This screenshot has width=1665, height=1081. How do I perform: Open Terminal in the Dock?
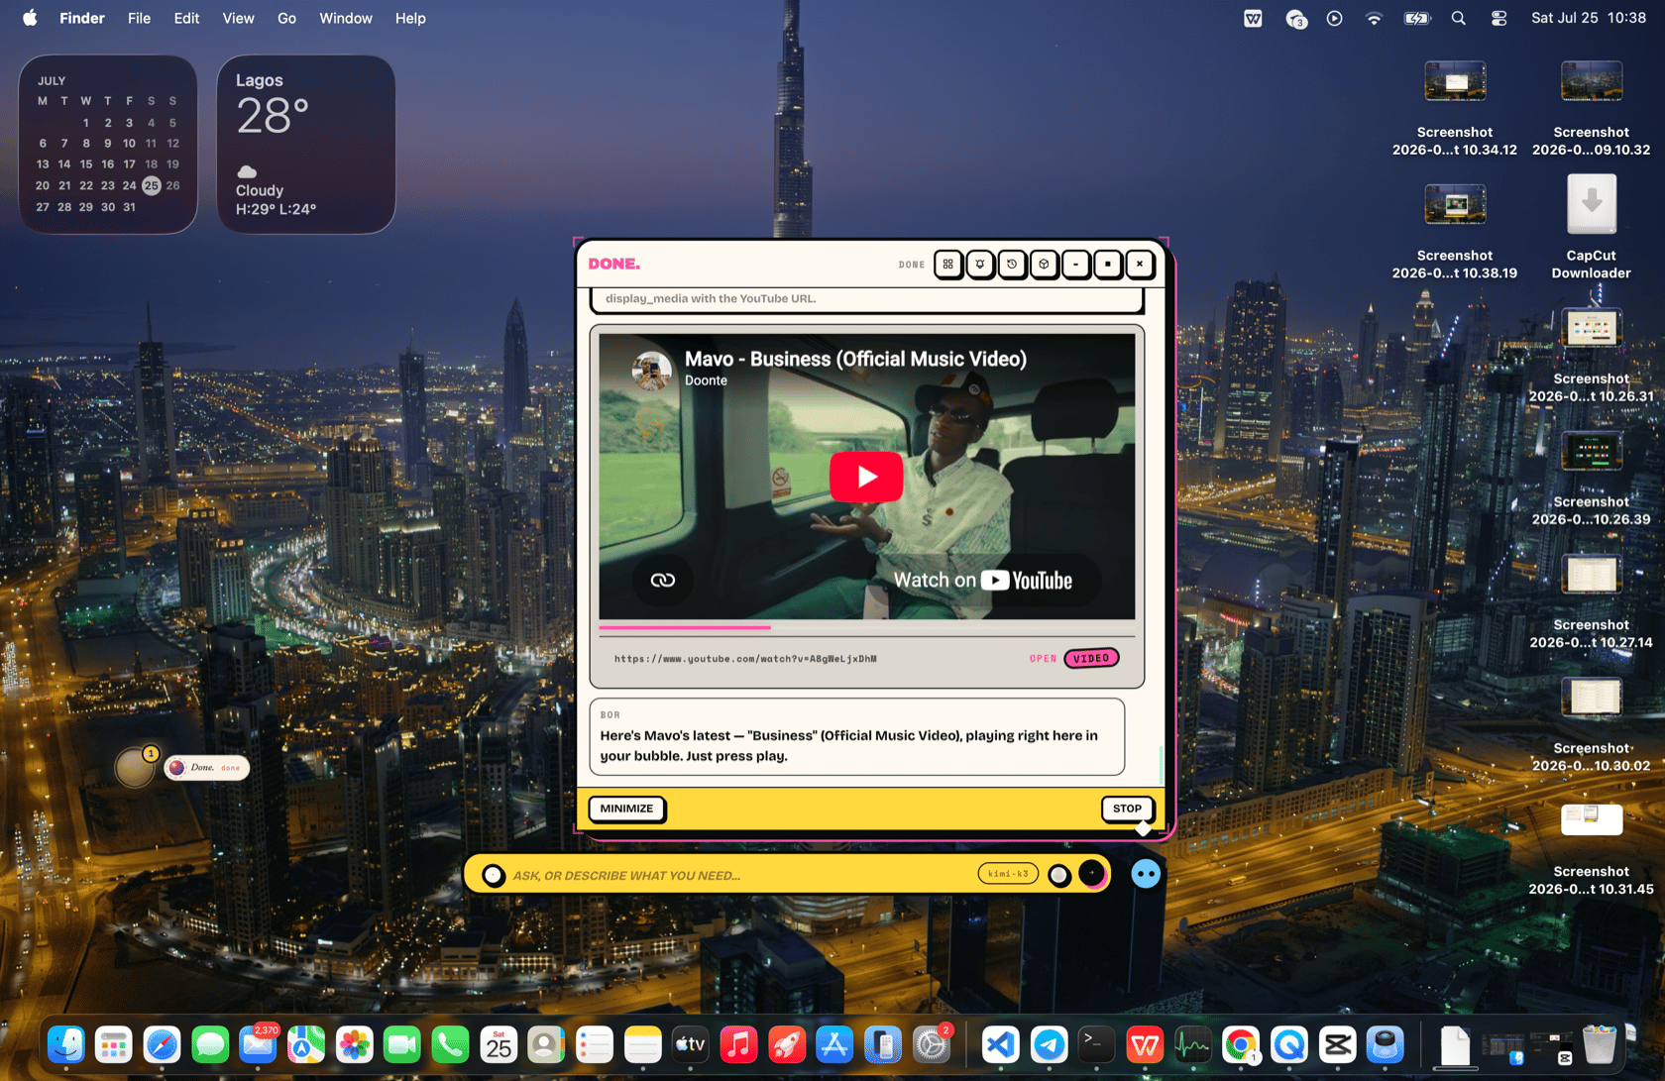(1096, 1044)
